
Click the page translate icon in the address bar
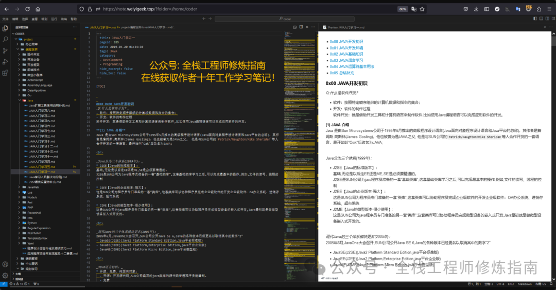[413, 9]
